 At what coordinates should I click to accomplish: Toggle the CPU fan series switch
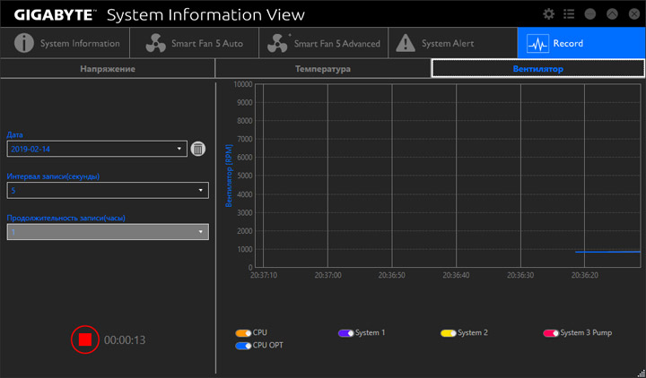click(x=243, y=332)
